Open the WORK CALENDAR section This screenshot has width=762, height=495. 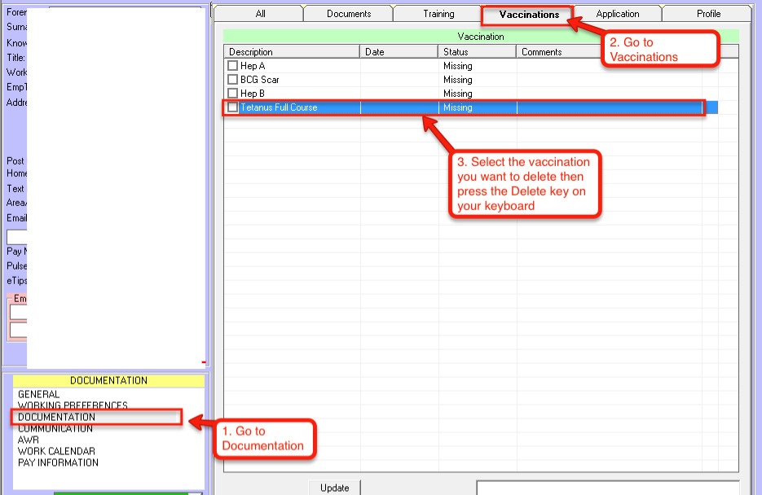click(x=56, y=451)
